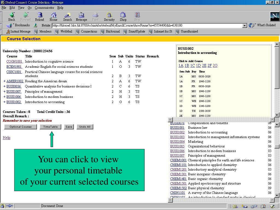Open the Help menu
The width and height of the screenshot is (280, 210).
(x=60, y=8)
